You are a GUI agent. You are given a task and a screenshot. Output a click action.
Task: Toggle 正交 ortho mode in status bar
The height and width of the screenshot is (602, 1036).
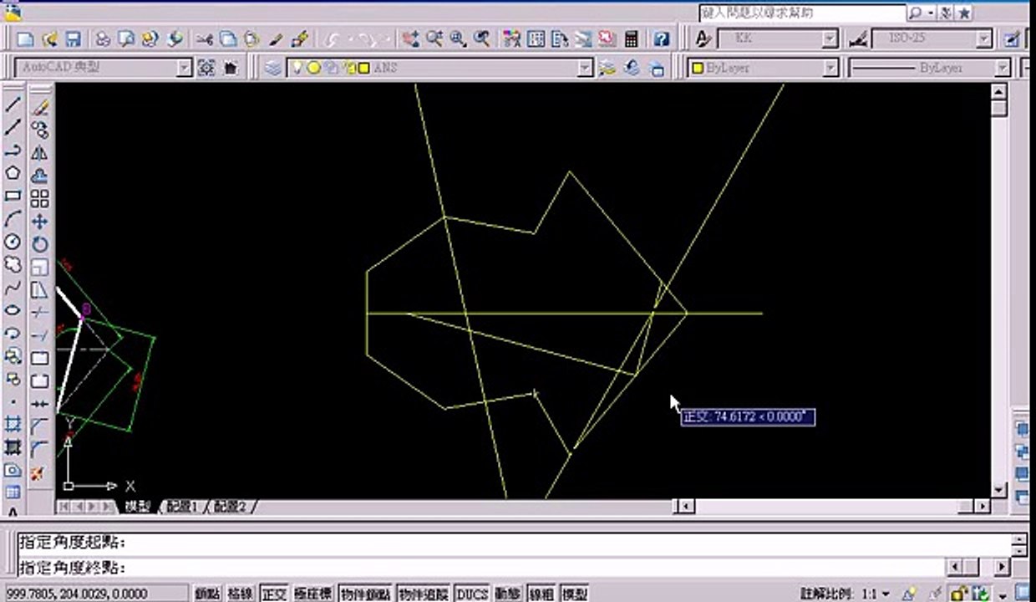pos(273,594)
